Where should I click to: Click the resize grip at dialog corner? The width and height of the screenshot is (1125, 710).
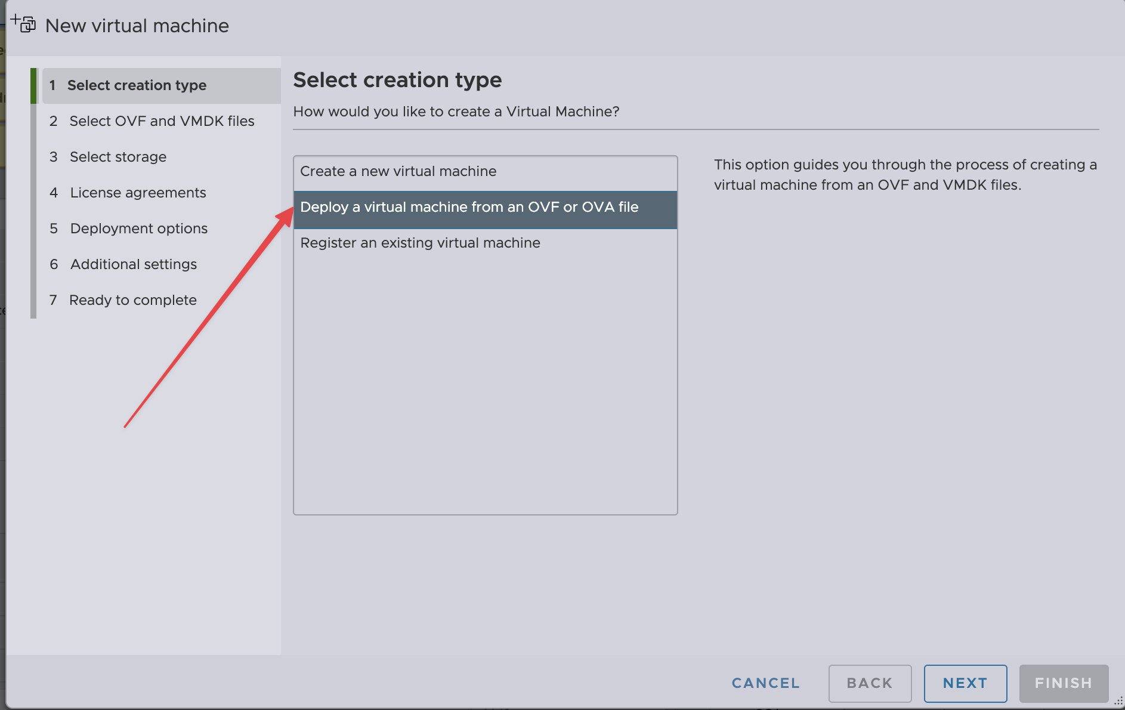(1118, 702)
